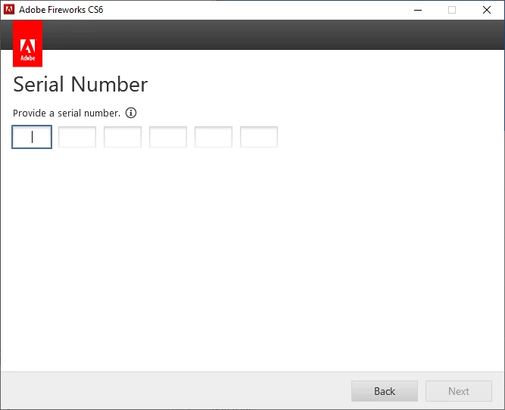
Task: Select the fourth serial number field
Action: tap(168, 137)
